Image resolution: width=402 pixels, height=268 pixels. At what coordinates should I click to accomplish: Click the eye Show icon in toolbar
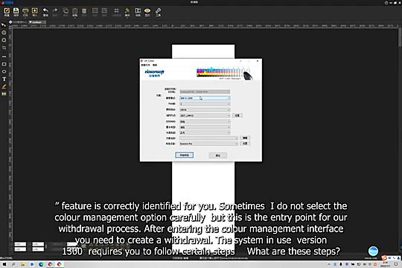147,12
